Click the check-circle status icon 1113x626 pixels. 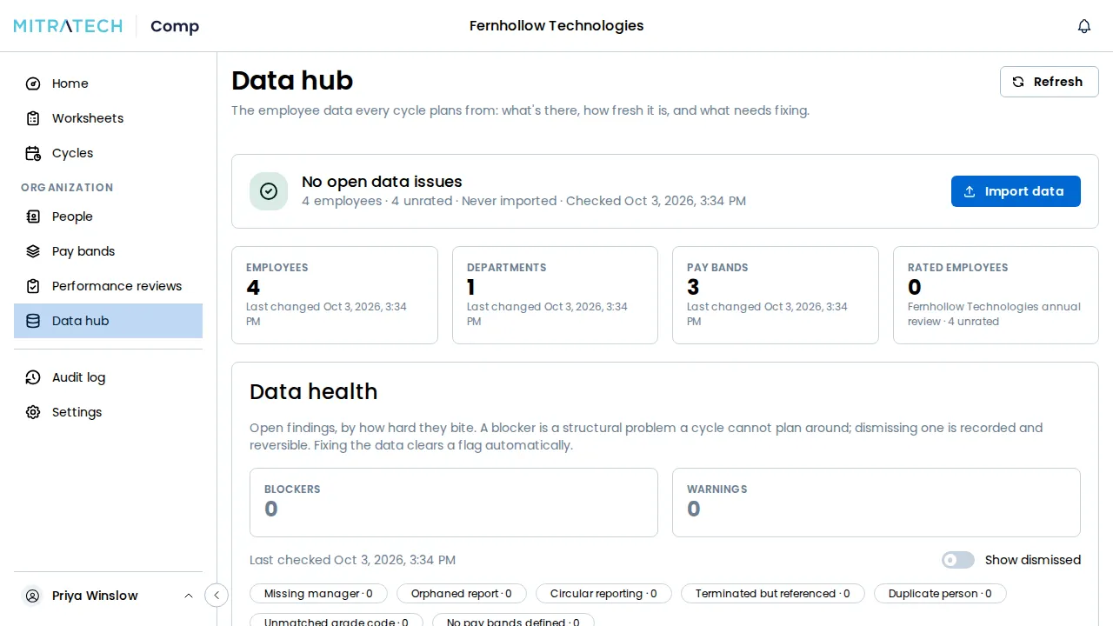tap(269, 191)
